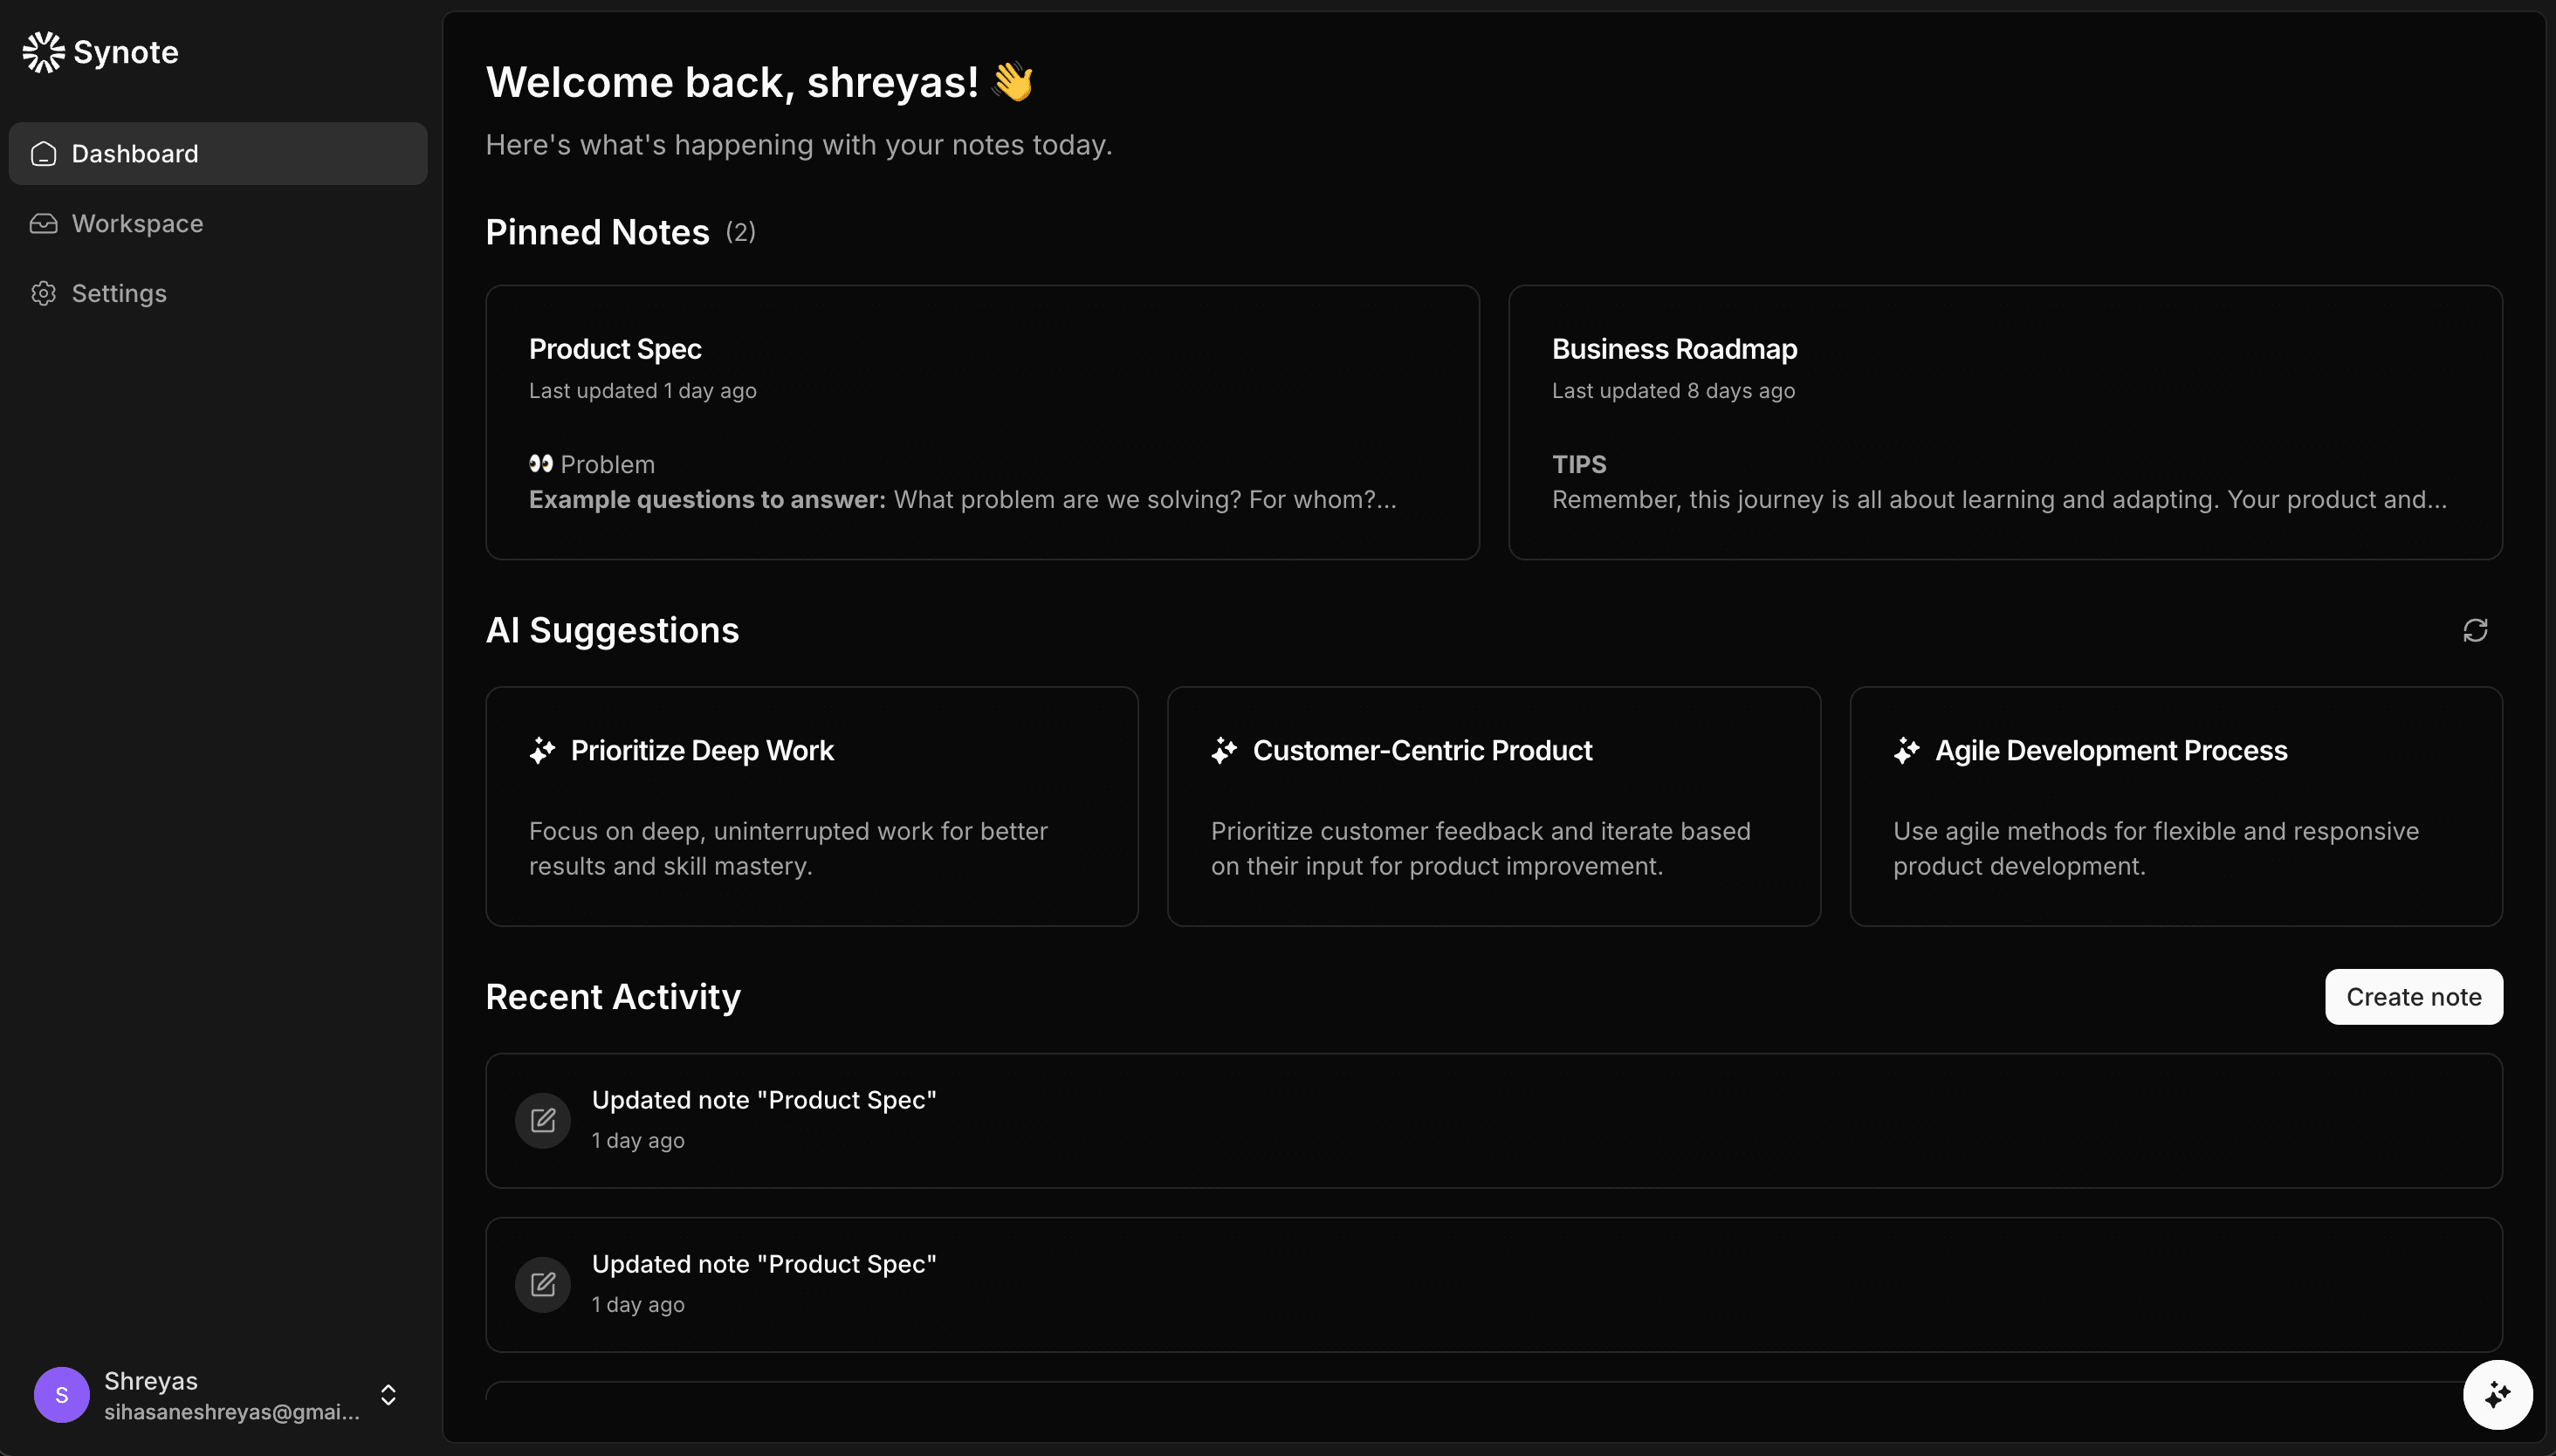2556x1456 pixels.
Task: Click the edit icon on second Product Spec activity
Action: pos(543,1284)
